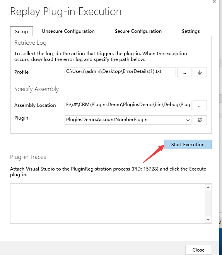Click the traces scrollbar down arrow
Viewport: 222px width, 255px height.
[x=208, y=220]
